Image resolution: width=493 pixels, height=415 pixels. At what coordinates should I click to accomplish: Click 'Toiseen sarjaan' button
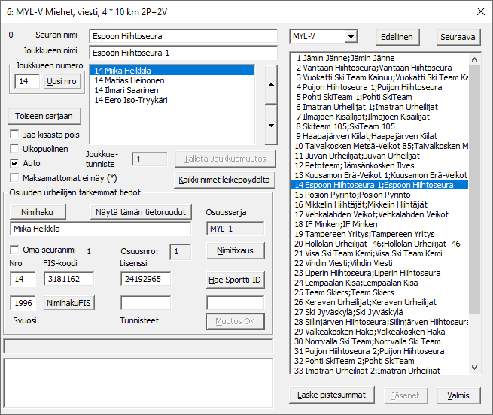[x=44, y=116]
